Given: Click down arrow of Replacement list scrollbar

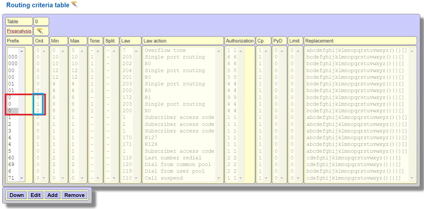Looking at the screenshot, I should pyautogui.click(x=412, y=178).
